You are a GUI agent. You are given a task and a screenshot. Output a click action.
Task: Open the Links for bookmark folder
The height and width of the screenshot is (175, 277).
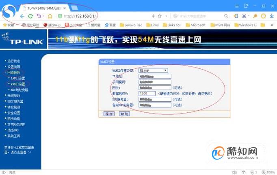coord(172,25)
